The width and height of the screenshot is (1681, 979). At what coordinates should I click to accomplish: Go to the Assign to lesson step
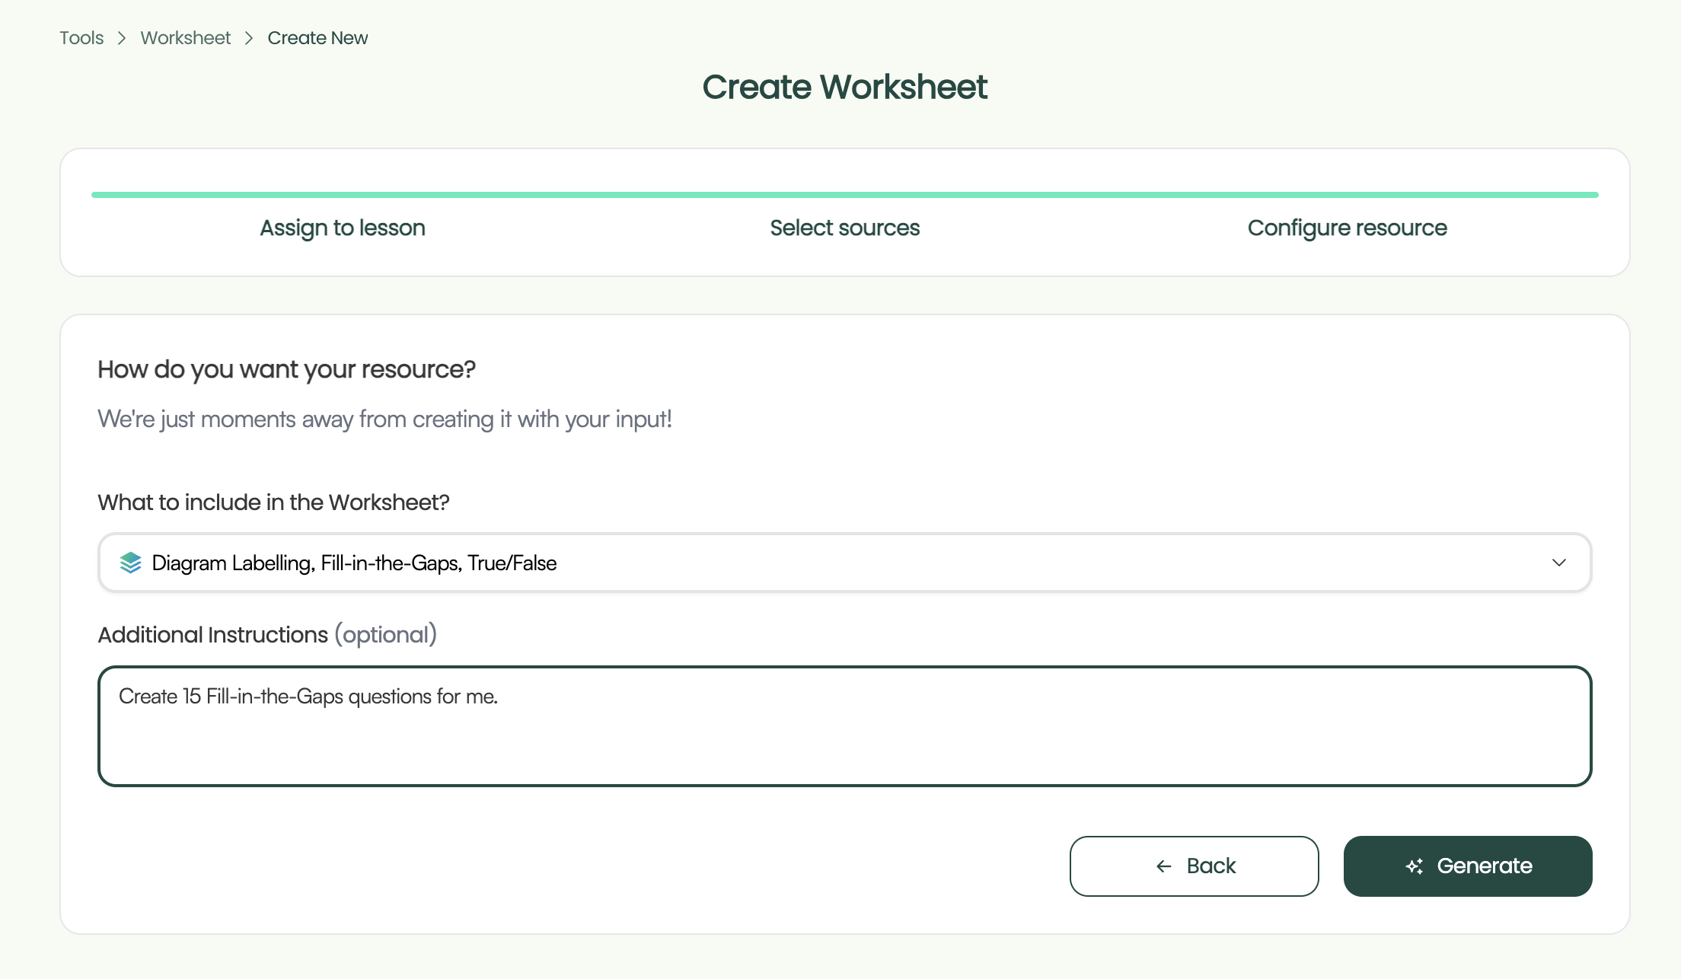(343, 228)
